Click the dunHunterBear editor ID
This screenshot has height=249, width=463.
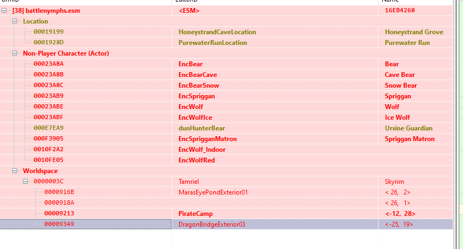pos(202,128)
